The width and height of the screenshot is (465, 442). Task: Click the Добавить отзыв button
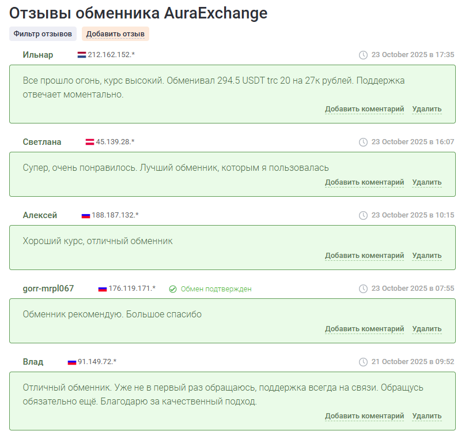115,34
